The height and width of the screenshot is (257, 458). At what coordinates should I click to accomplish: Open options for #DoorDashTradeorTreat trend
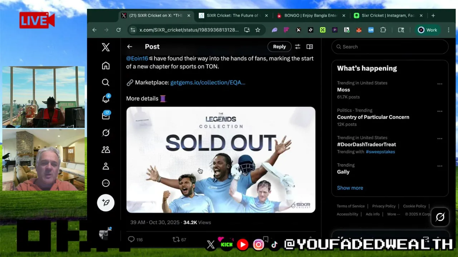pyautogui.click(x=440, y=139)
